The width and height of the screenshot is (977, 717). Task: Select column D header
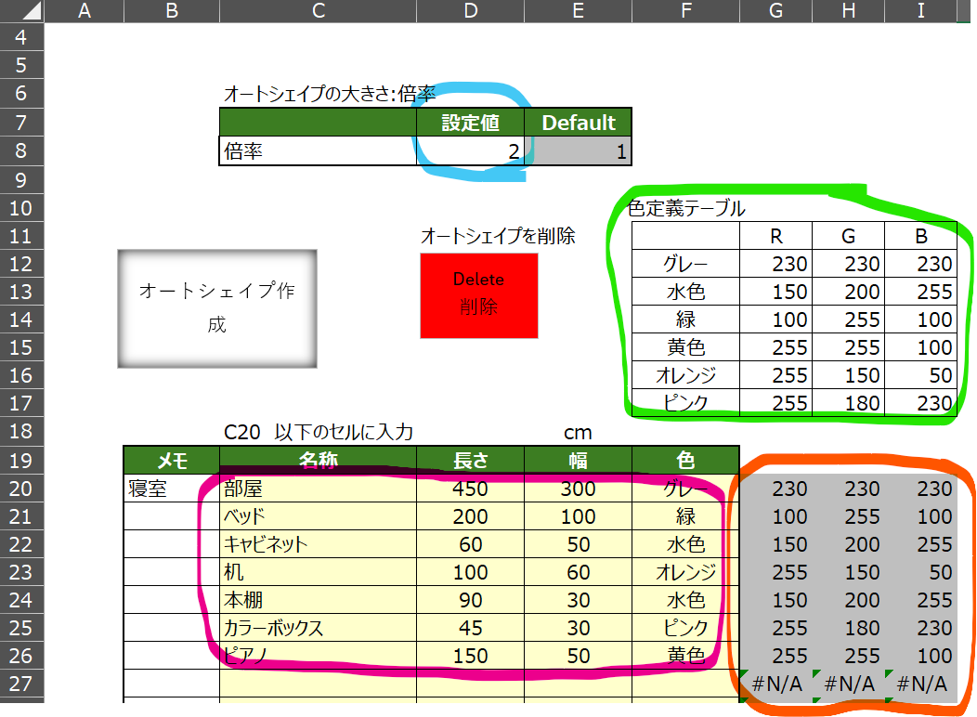[470, 10]
